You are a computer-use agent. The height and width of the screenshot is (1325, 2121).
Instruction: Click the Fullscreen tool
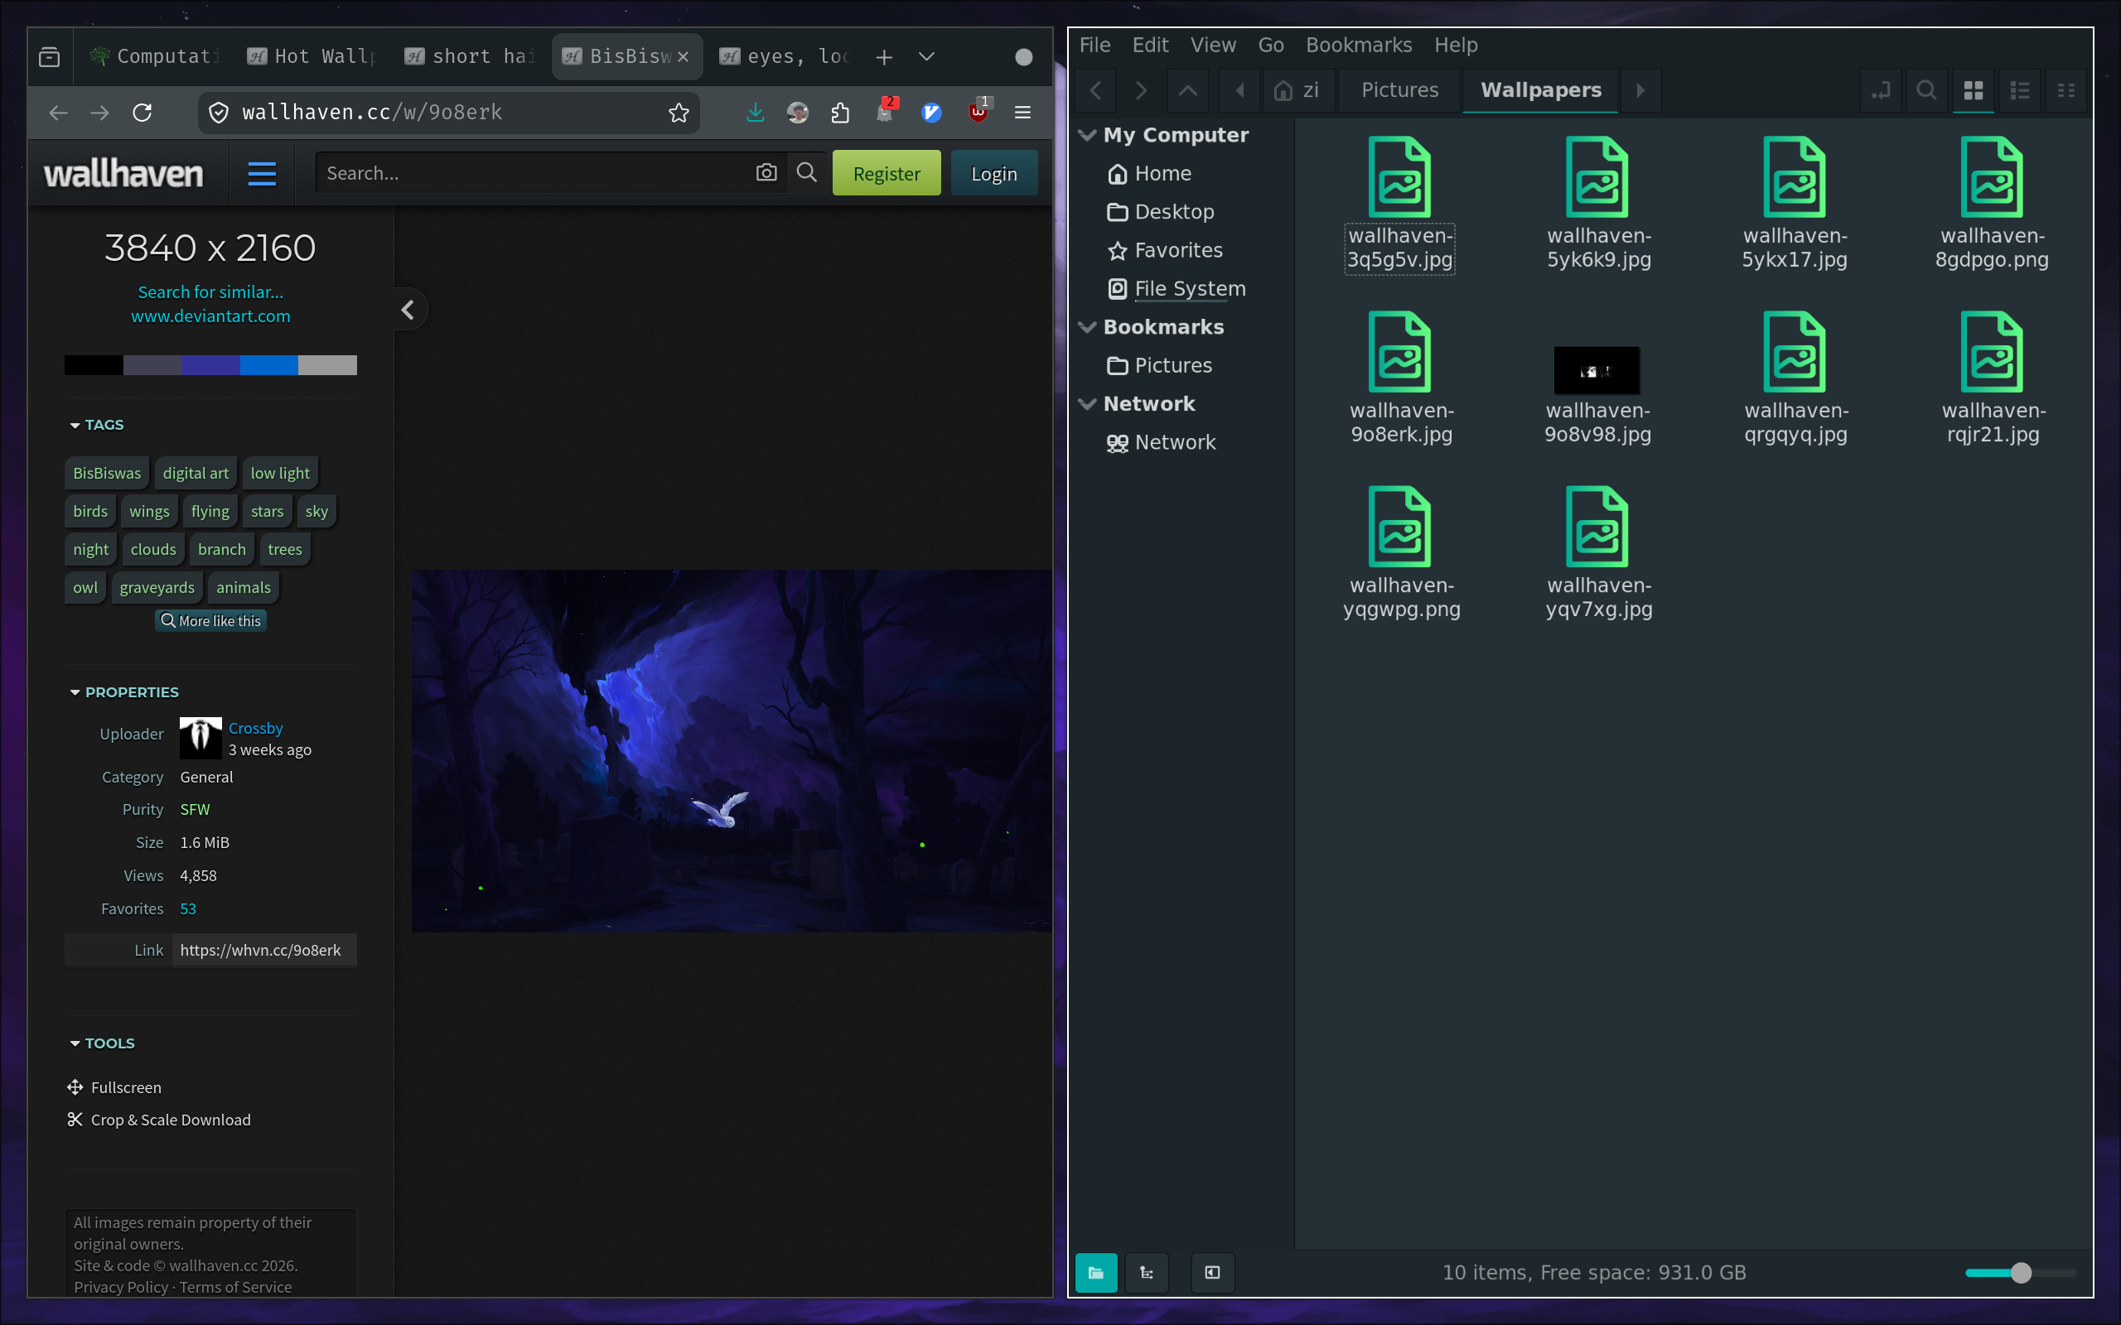[115, 1087]
